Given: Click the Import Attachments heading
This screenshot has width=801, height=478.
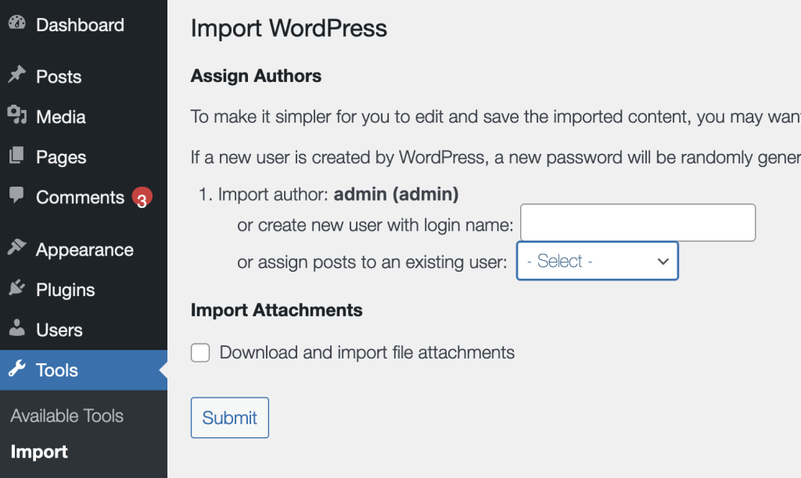Looking at the screenshot, I should pyautogui.click(x=276, y=310).
